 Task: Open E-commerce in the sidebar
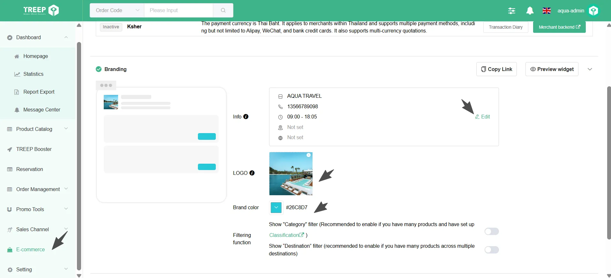30,249
